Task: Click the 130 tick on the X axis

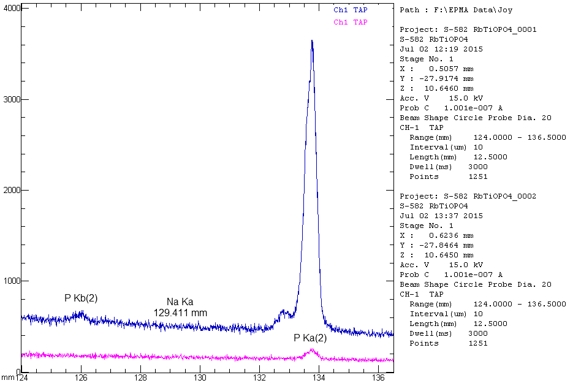Action: click(200, 377)
